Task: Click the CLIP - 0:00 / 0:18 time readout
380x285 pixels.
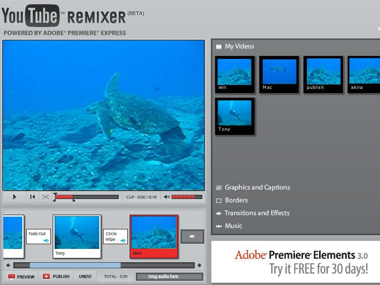Action: 141,197
